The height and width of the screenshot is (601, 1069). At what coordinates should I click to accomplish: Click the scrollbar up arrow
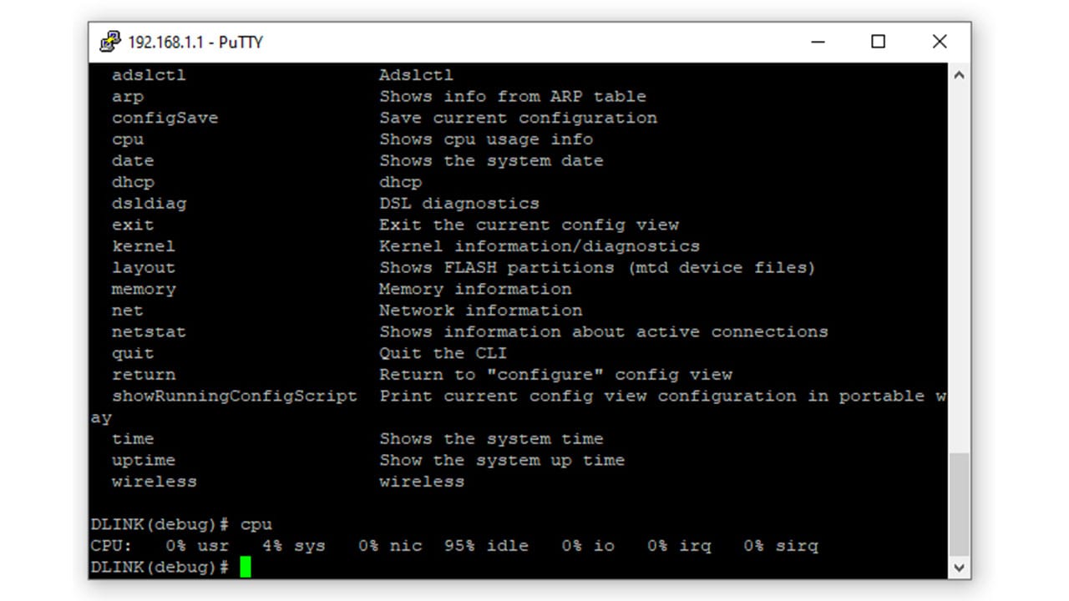[960, 75]
